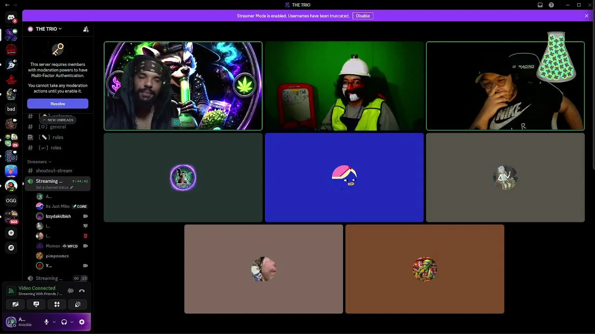Open the roles channel

(x=57, y=148)
